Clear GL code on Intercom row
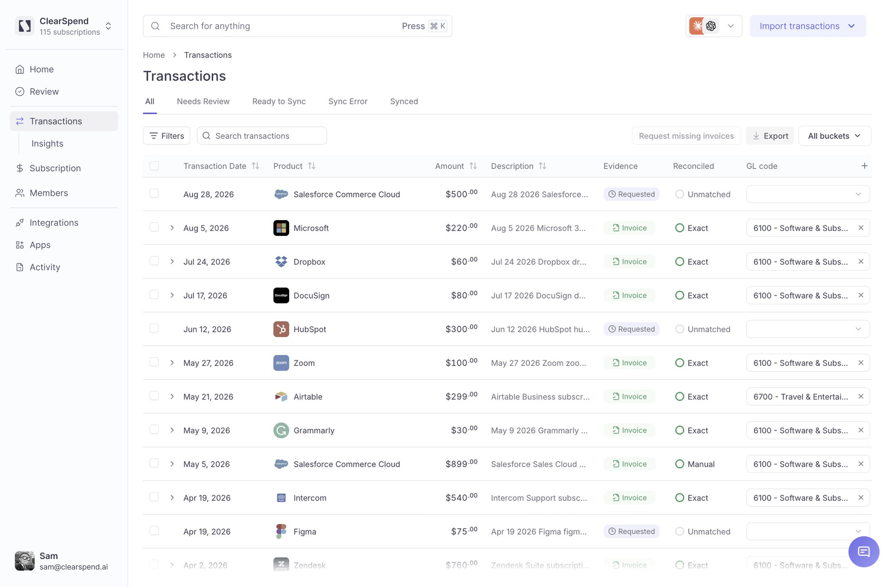Screen dimensions: 891x587 coord(861,498)
